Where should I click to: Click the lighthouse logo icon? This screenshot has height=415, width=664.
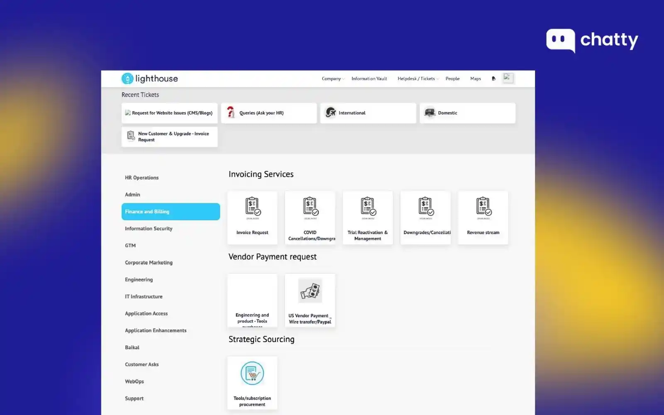tap(127, 78)
